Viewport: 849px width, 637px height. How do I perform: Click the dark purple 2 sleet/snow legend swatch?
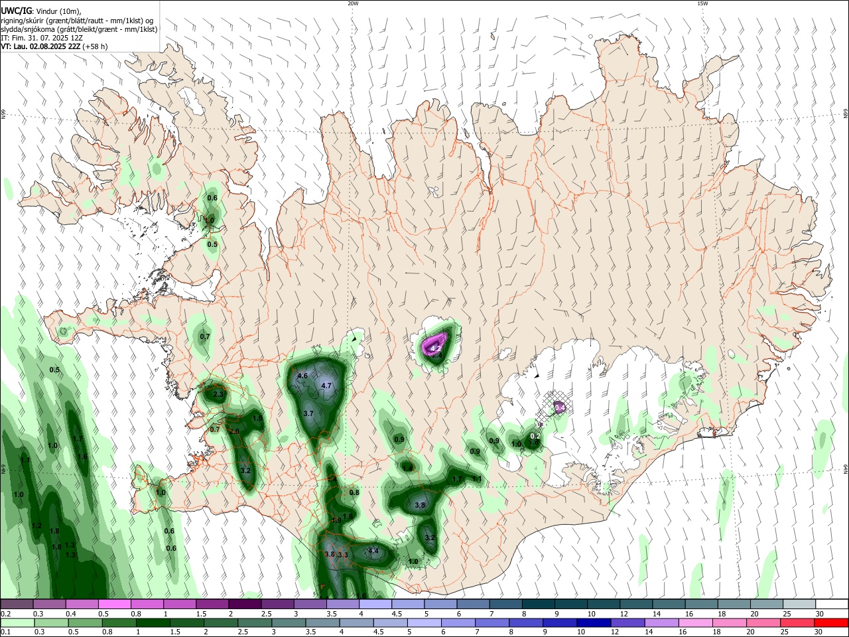click(245, 604)
